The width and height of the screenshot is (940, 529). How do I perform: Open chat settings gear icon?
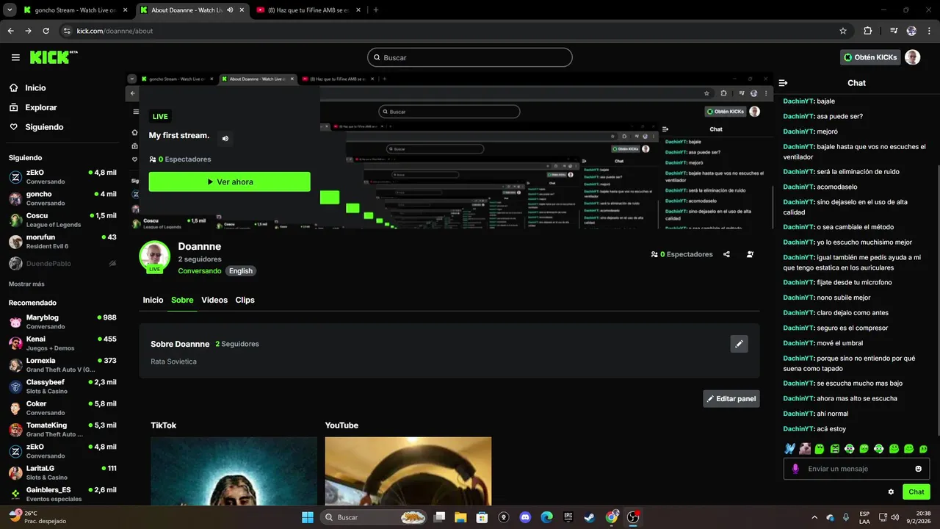[x=891, y=492]
